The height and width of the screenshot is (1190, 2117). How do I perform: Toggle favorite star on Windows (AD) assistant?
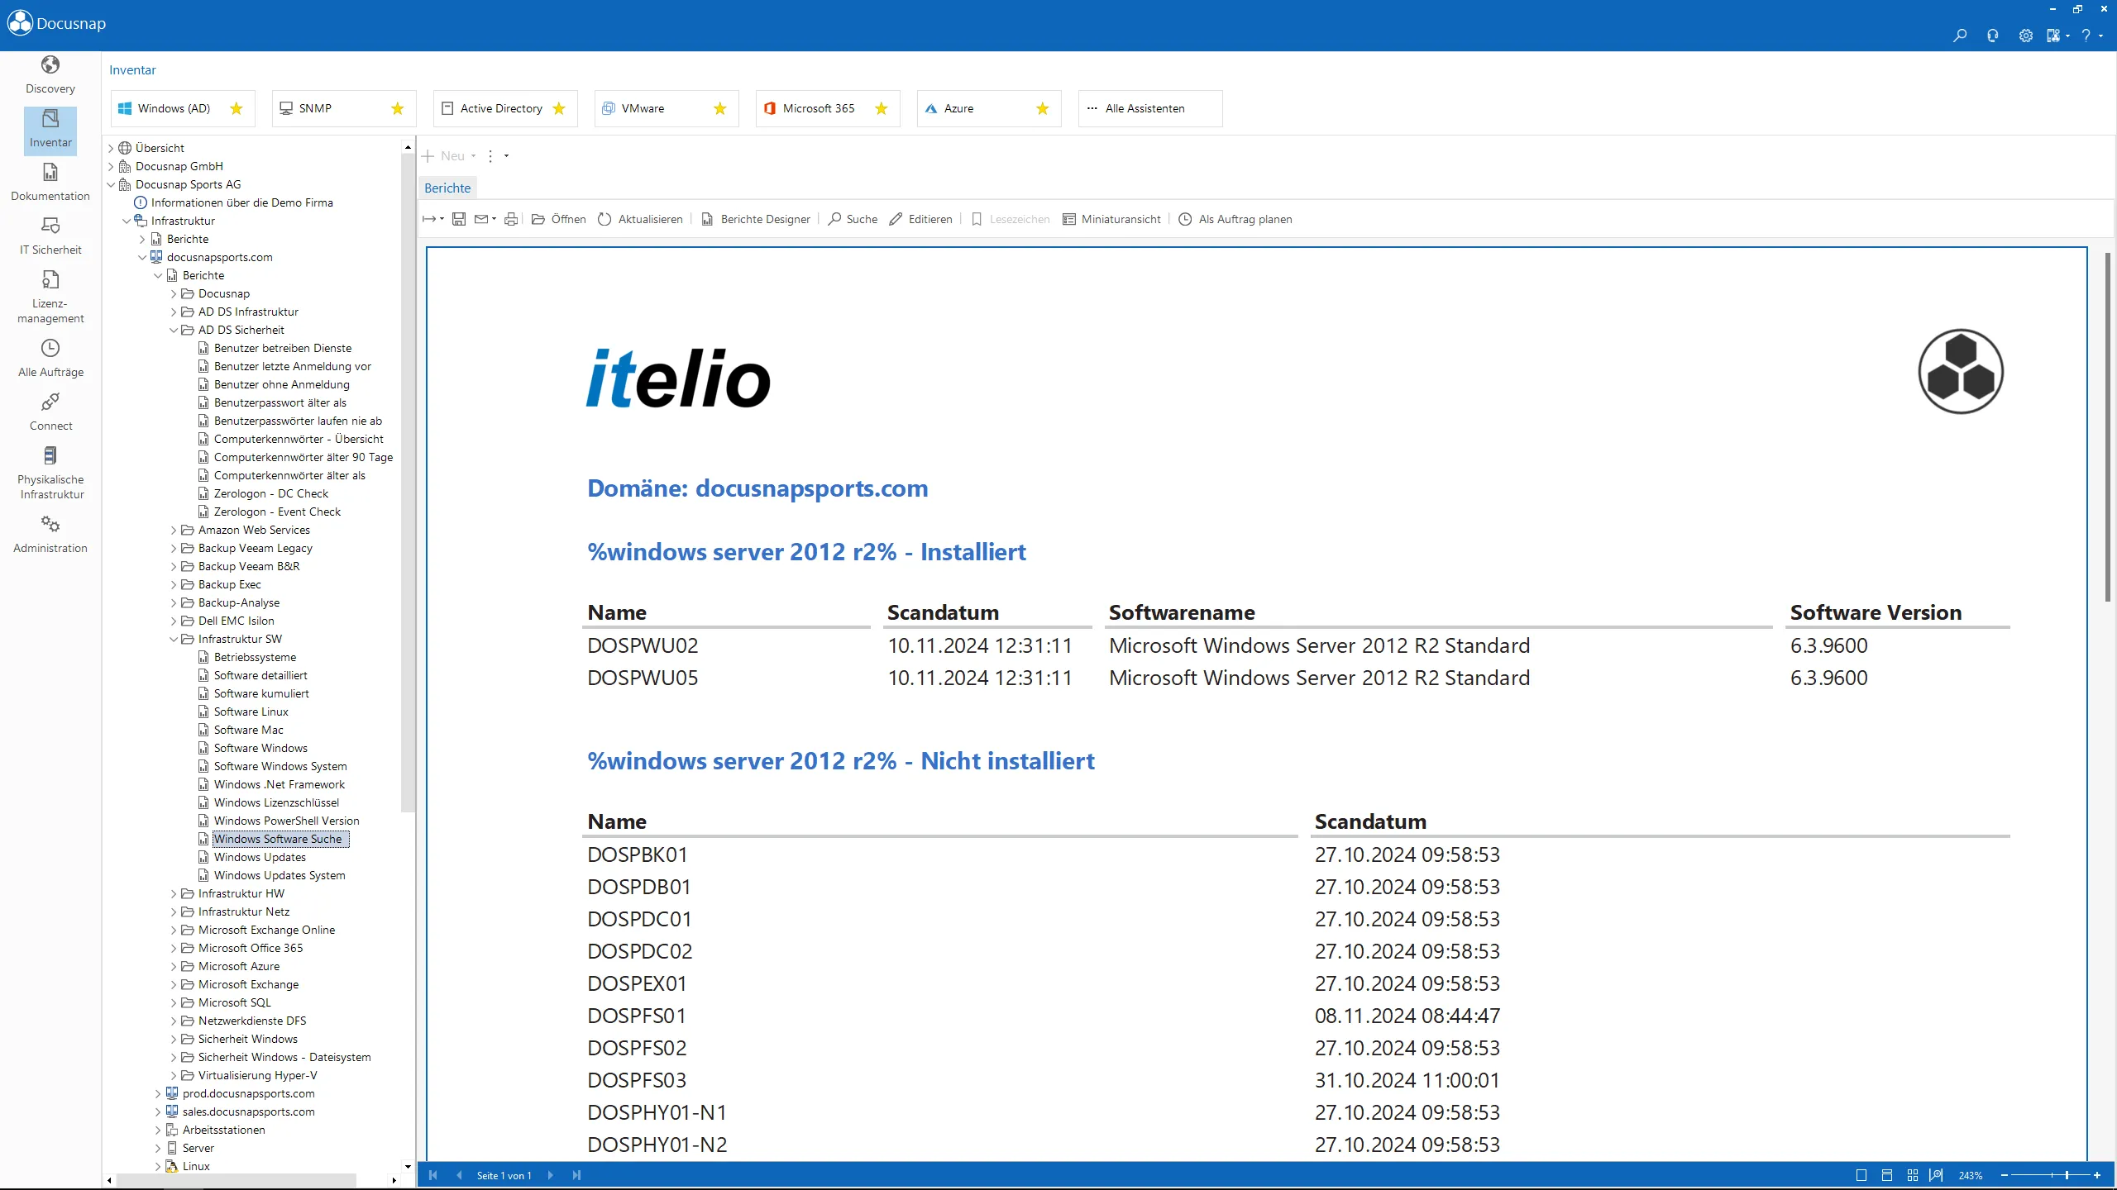[237, 108]
